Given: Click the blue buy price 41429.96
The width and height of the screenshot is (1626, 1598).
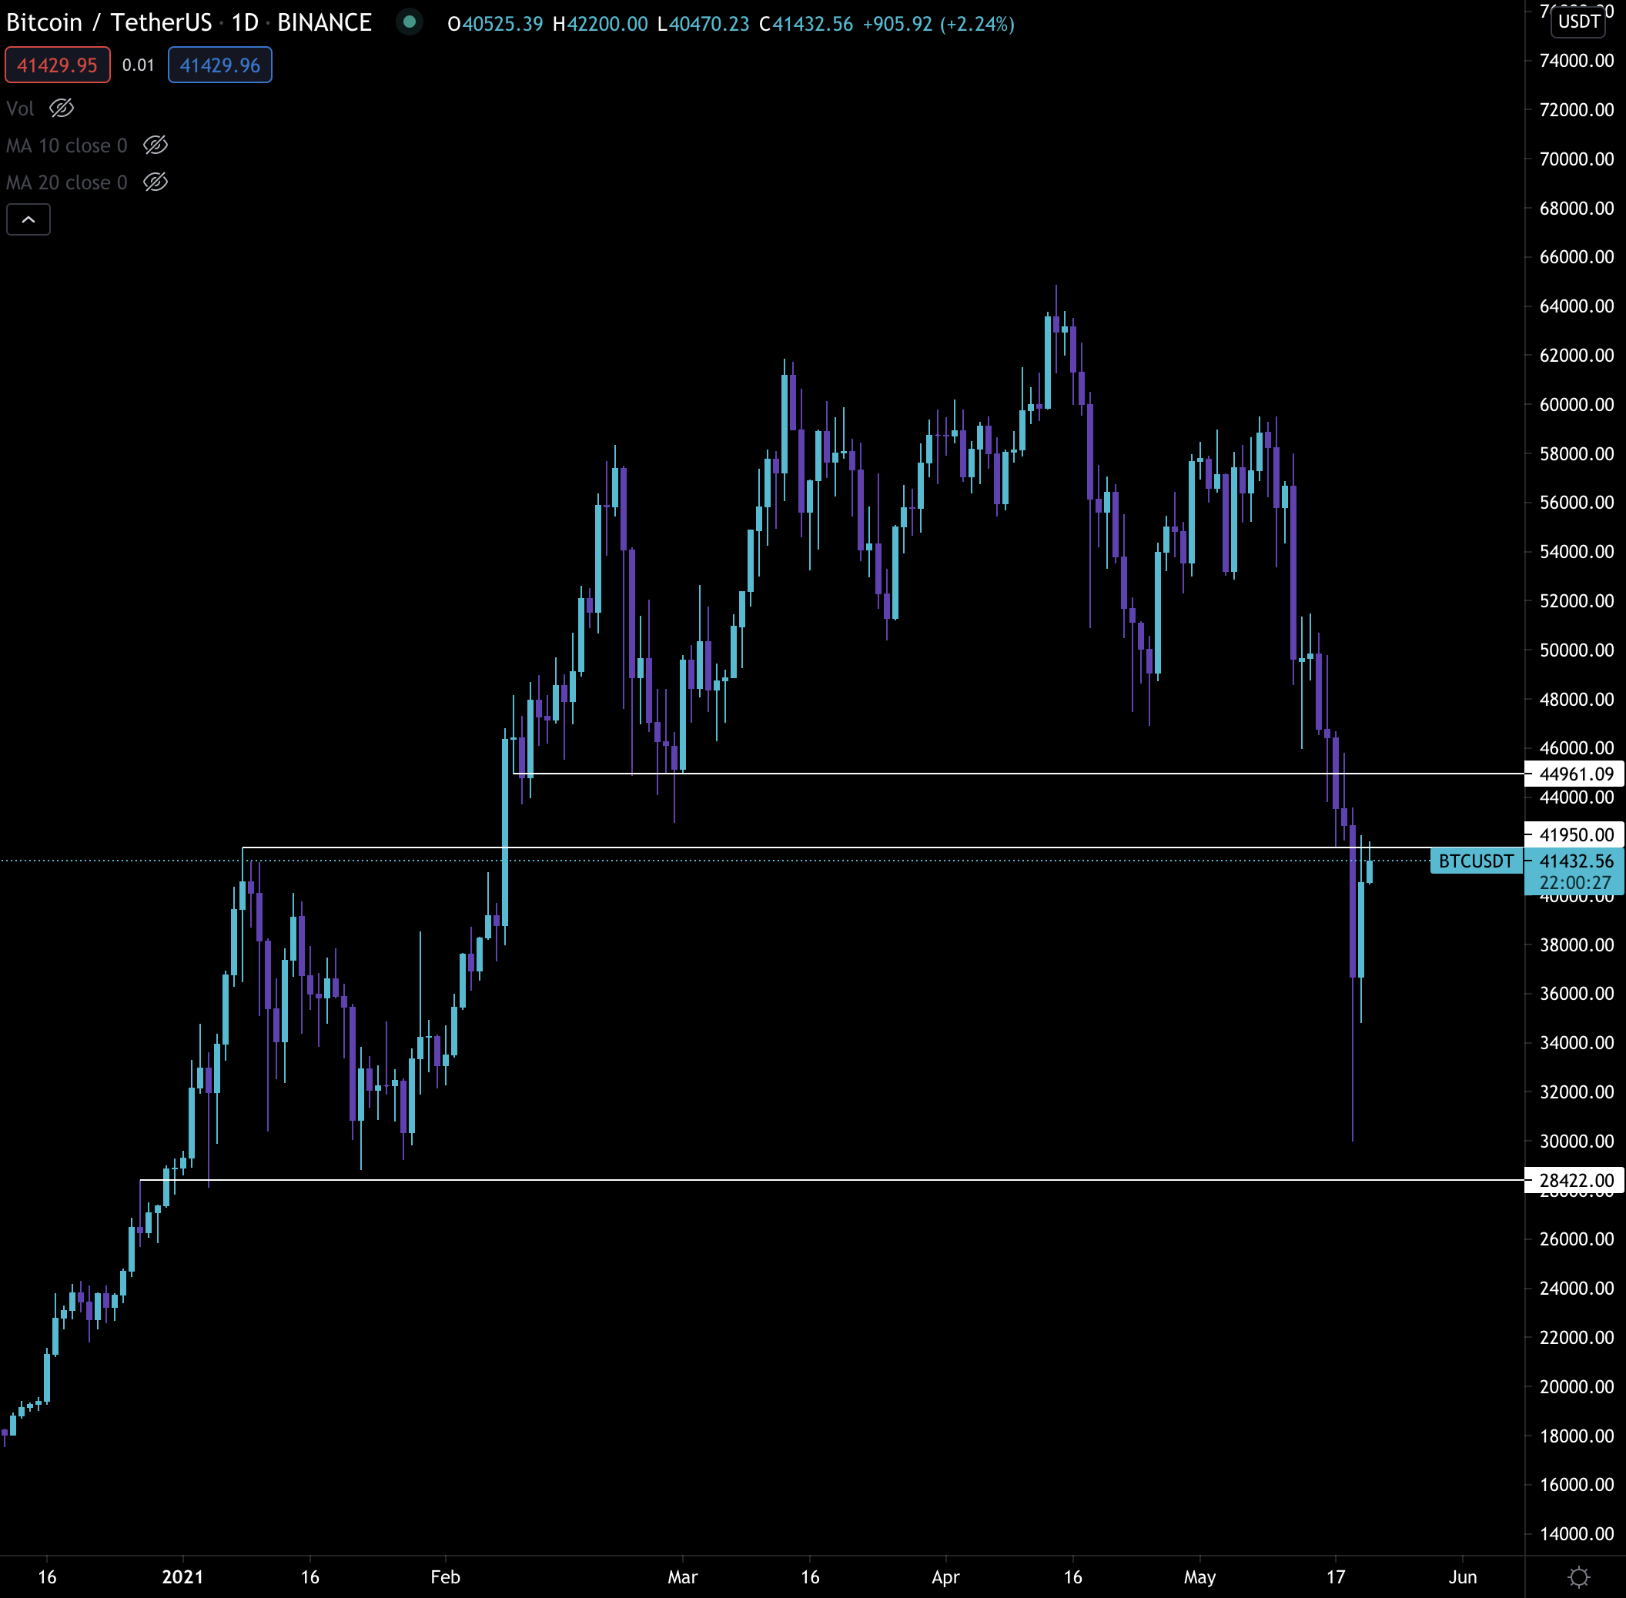Looking at the screenshot, I should point(220,65).
